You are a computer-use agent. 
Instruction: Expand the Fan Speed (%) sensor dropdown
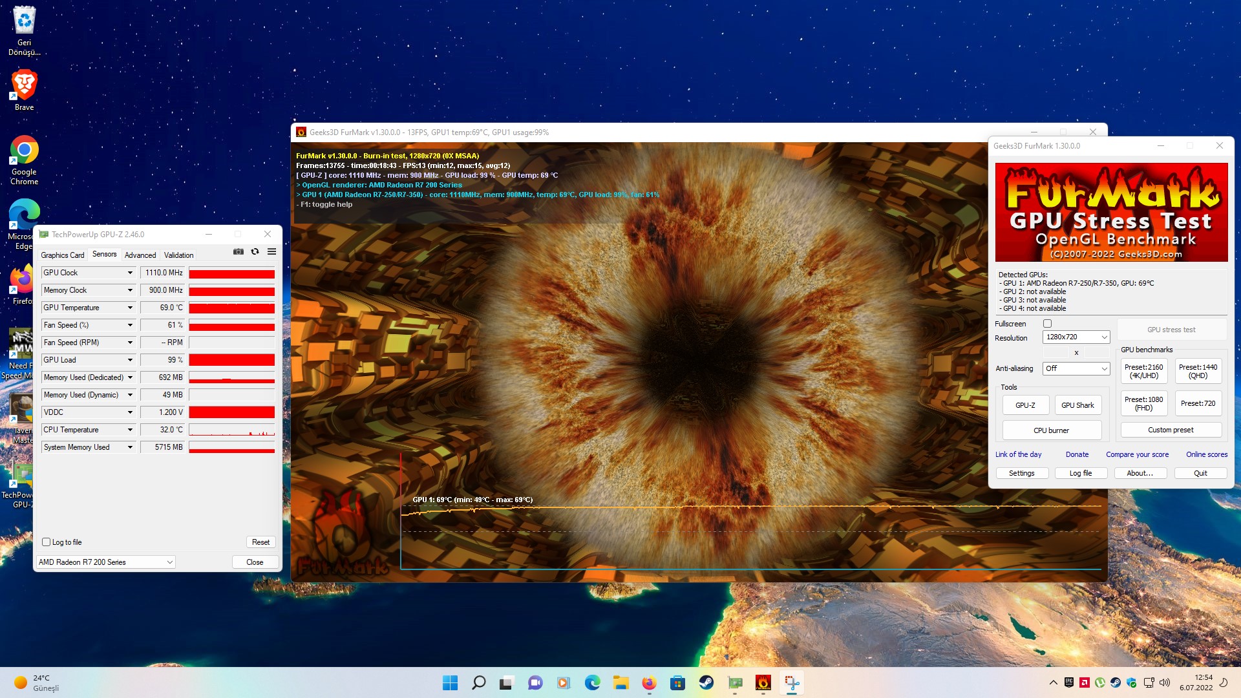point(130,325)
